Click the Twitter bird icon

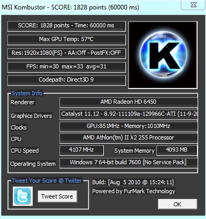click(23, 196)
